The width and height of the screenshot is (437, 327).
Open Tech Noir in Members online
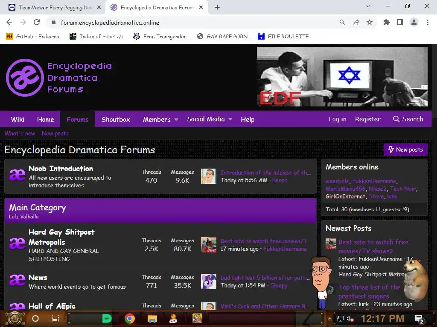pyautogui.click(x=403, y=189)
